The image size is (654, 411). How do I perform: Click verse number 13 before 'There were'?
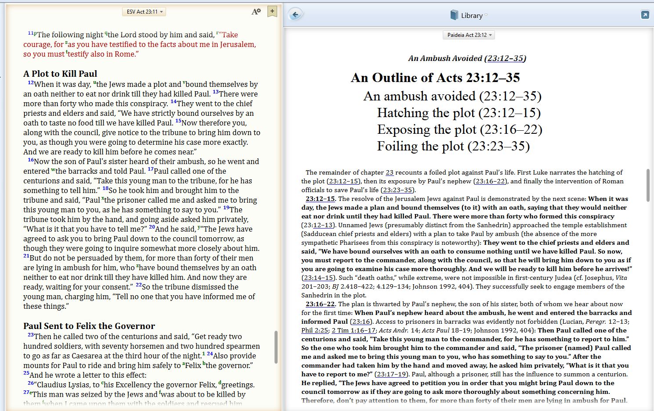click(216, 92)
